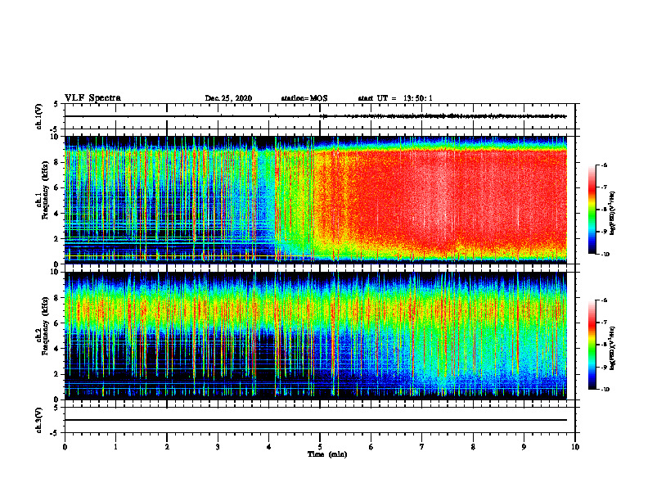Click the time axis tick label '9'
Image resolution: width=648 pixels, height=501 pixels.
(524, 447)
